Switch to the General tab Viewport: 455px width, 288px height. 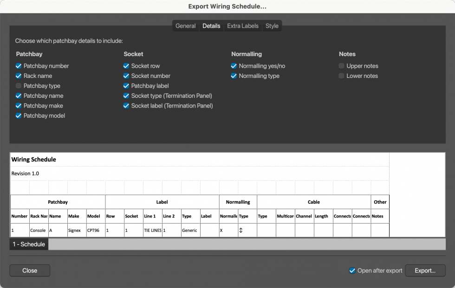185,26
